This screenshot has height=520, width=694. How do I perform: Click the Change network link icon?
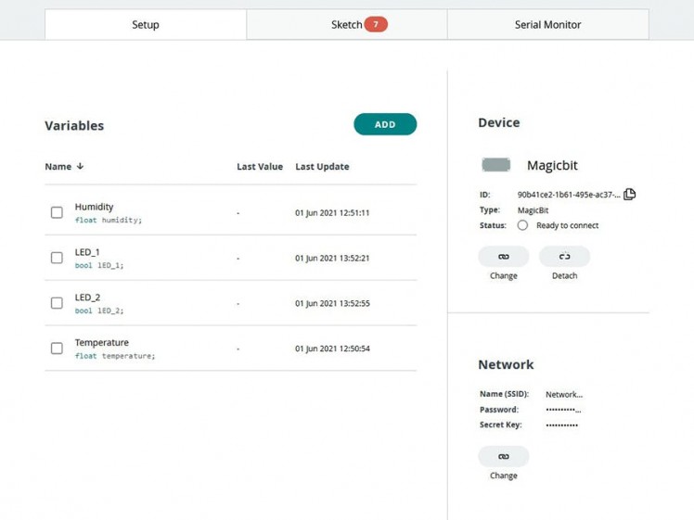click(503, 457)
